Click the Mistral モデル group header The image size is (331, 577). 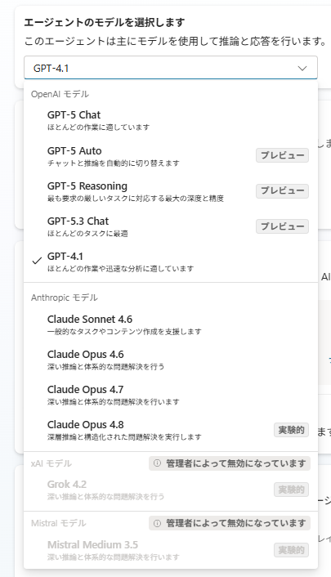tap(59, 523)
